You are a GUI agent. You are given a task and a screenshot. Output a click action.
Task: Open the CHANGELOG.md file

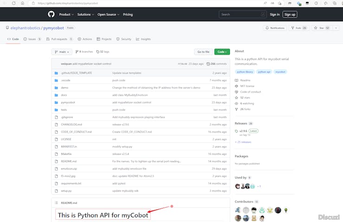(71, 124)
